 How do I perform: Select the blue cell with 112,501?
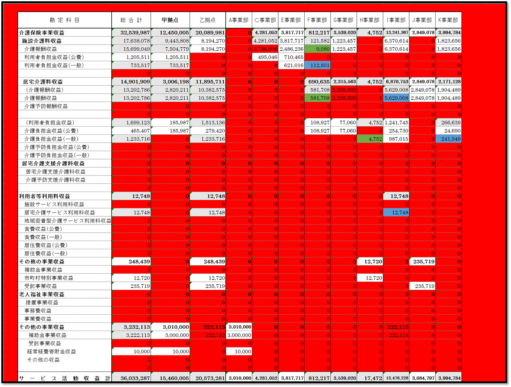point(317,65)
